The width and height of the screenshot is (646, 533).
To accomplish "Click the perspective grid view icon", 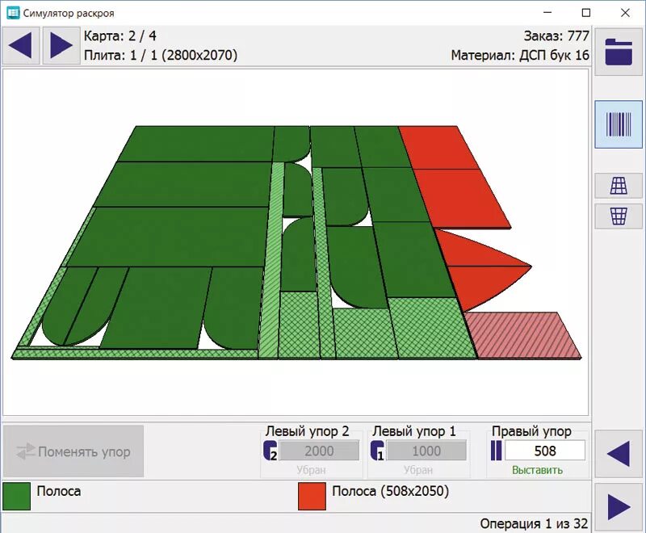I will point(619,186).
